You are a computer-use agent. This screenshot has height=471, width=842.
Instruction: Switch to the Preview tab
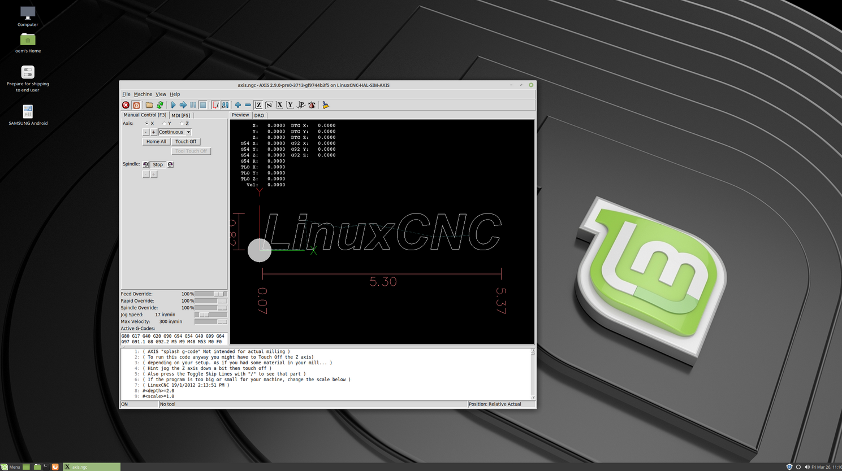pyautogui.click(x=240, y=115)
